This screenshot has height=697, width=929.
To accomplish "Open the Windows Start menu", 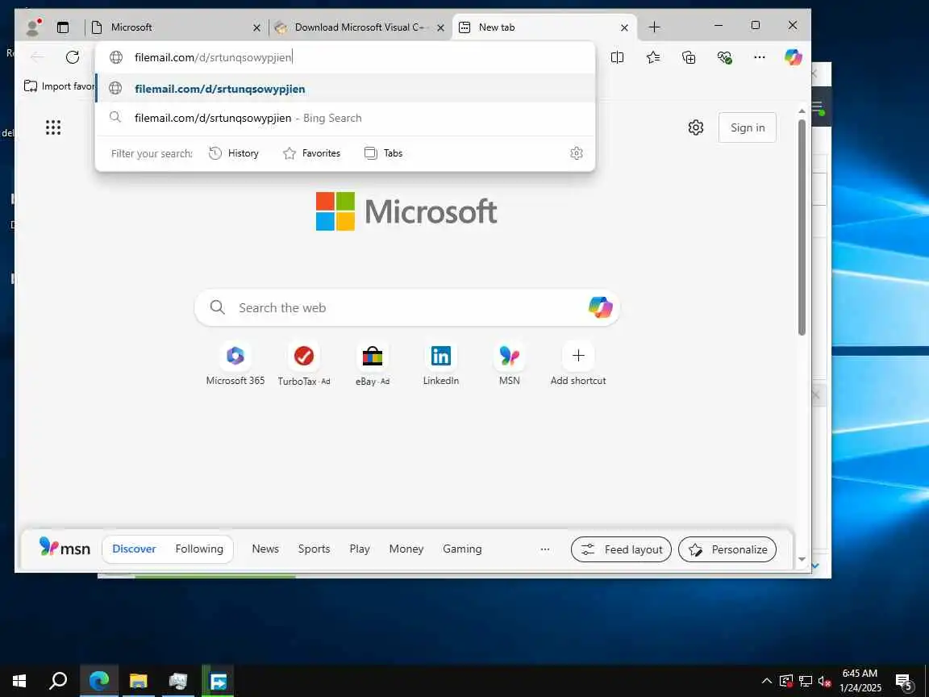I will click(19, 681).
